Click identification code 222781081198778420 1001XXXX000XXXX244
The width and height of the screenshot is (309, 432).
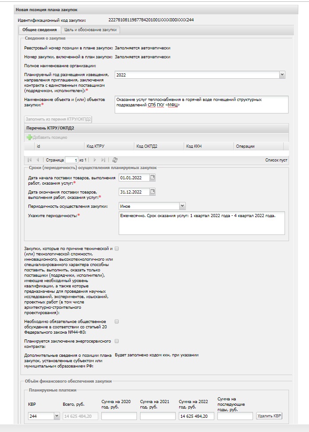click(151, 20)
